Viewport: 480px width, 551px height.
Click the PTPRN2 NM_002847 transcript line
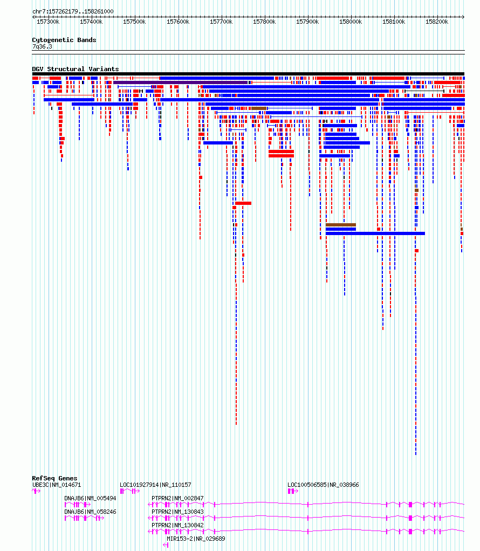tap(306, 504)
